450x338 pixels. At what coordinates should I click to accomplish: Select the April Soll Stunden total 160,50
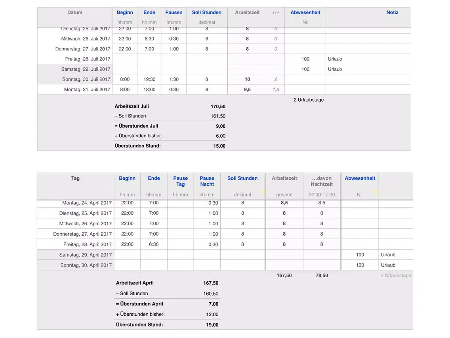pos(211,294)
